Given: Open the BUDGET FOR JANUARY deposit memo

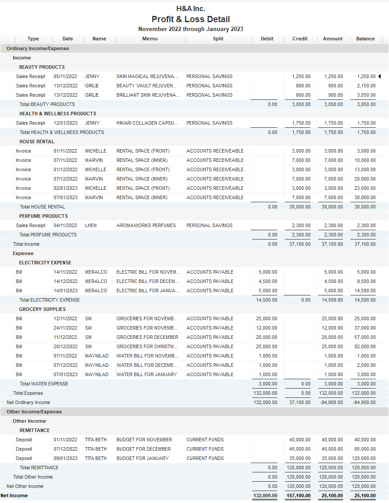Looking at the screenshot, I should tap(143, 458).
